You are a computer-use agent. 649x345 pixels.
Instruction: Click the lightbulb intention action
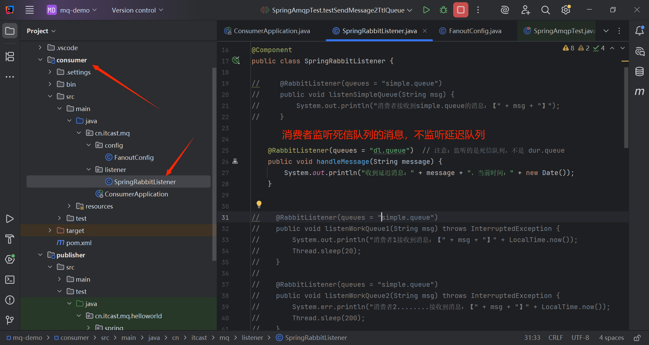tap(259, 204)
